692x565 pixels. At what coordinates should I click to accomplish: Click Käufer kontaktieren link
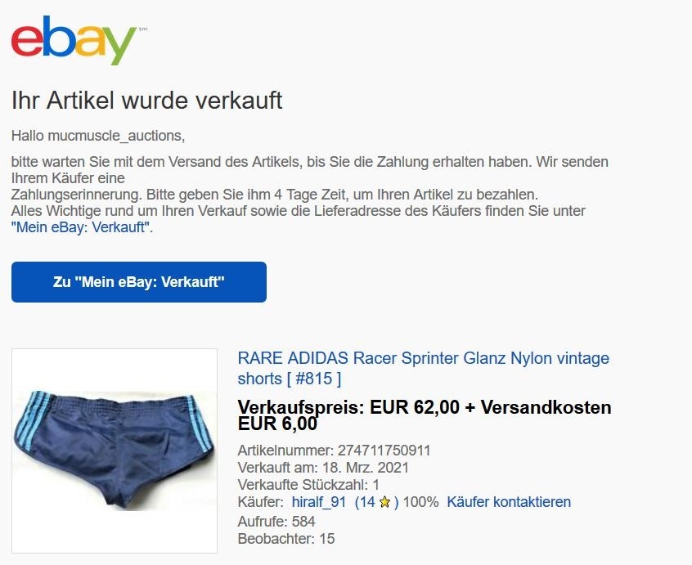coord(509,502)
